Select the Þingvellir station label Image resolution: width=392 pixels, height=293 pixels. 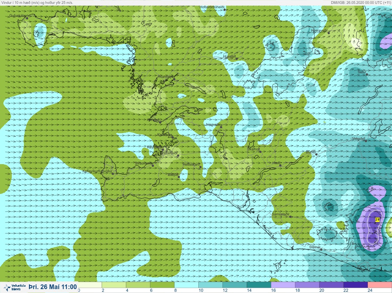[213, 125]
